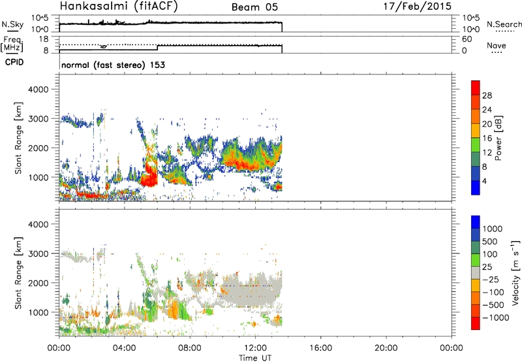Viewport: 522px width, 362px height.
Task: Click the normal (fast stereo) 153 text
Action: pos(113,65)
